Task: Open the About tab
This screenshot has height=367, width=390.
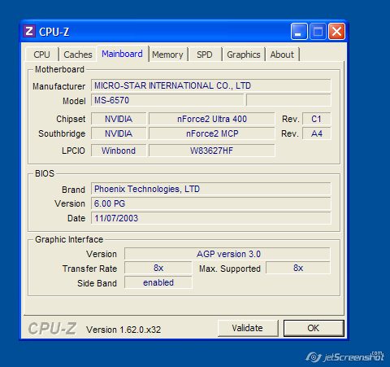Action: click(282, 55)
